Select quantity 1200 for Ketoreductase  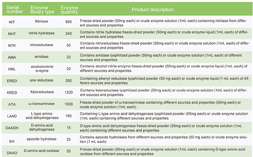[69, 92]
